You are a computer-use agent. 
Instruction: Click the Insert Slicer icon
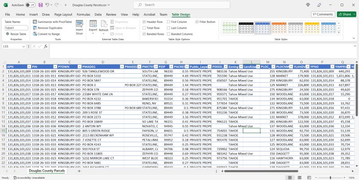pos(79,24)
